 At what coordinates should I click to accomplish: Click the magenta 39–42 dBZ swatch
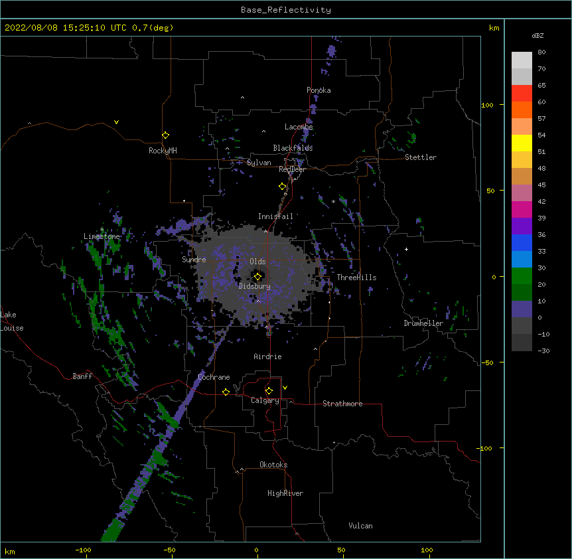tap(522, 209)
